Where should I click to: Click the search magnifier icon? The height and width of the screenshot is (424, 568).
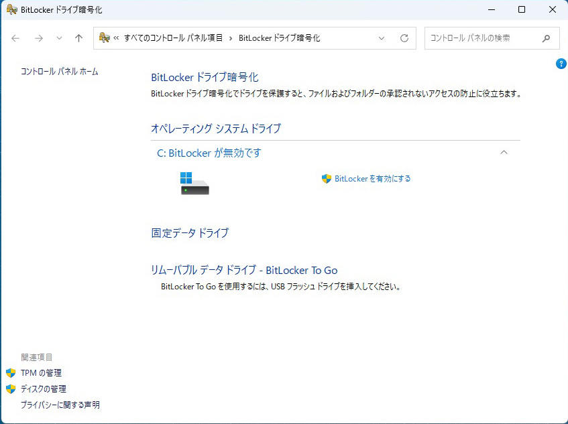point(546,38)
